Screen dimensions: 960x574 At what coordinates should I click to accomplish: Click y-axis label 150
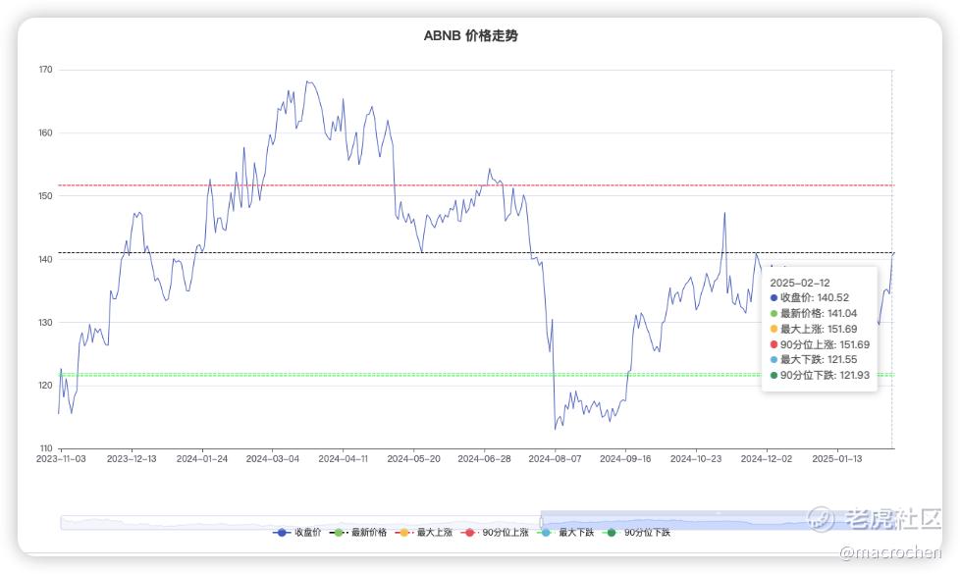[45, 196]
